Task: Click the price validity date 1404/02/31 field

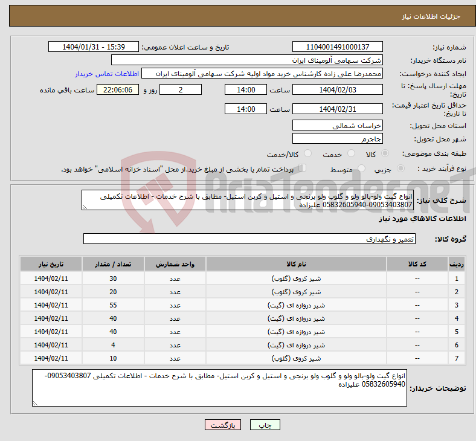Action: (337, 109)
